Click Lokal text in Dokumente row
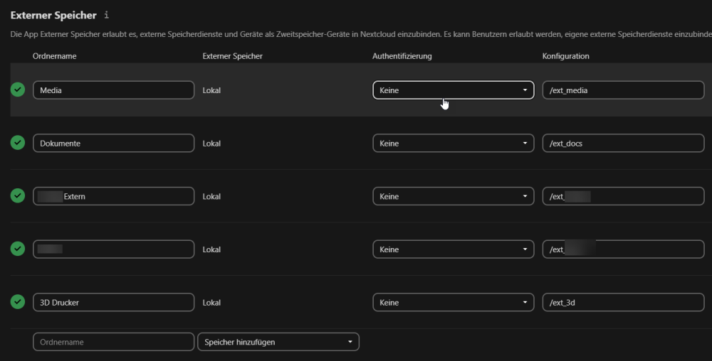The height and width of the screenshot is (361, 712). 211,143
